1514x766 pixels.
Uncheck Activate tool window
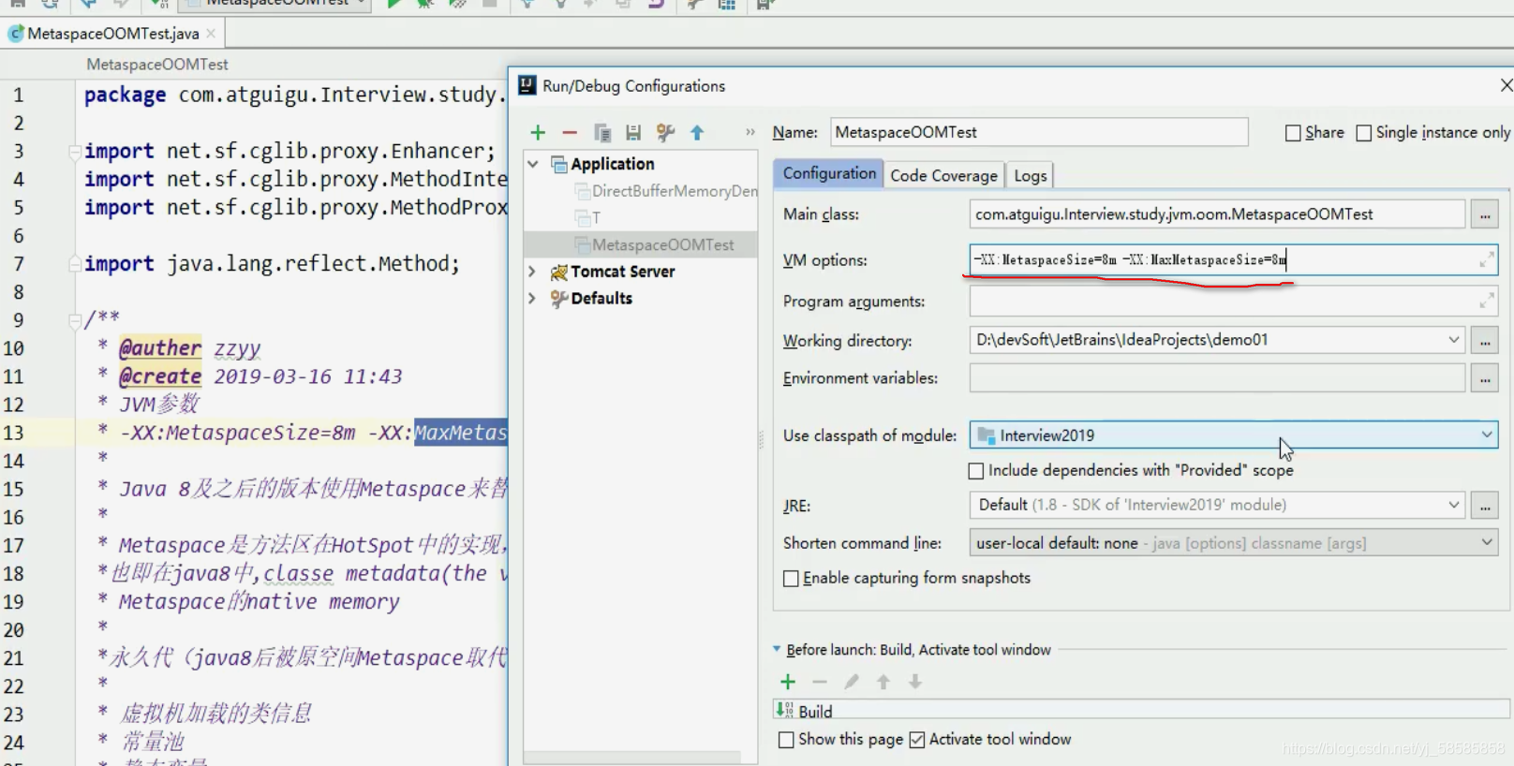click(x=917, y=740)
